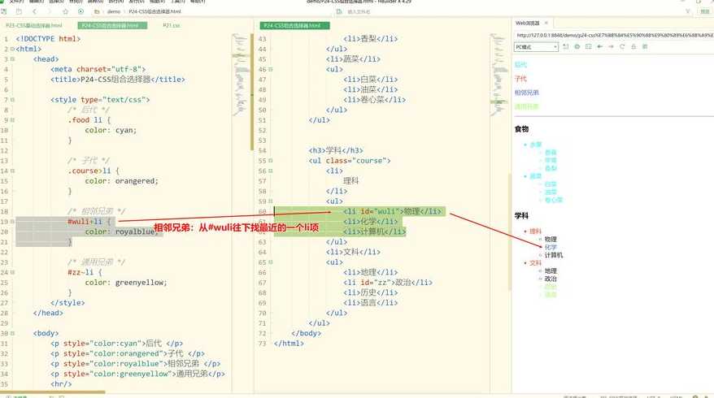Click the save file toolbar icon
714x398 pixels.
(x=5, y=11)
